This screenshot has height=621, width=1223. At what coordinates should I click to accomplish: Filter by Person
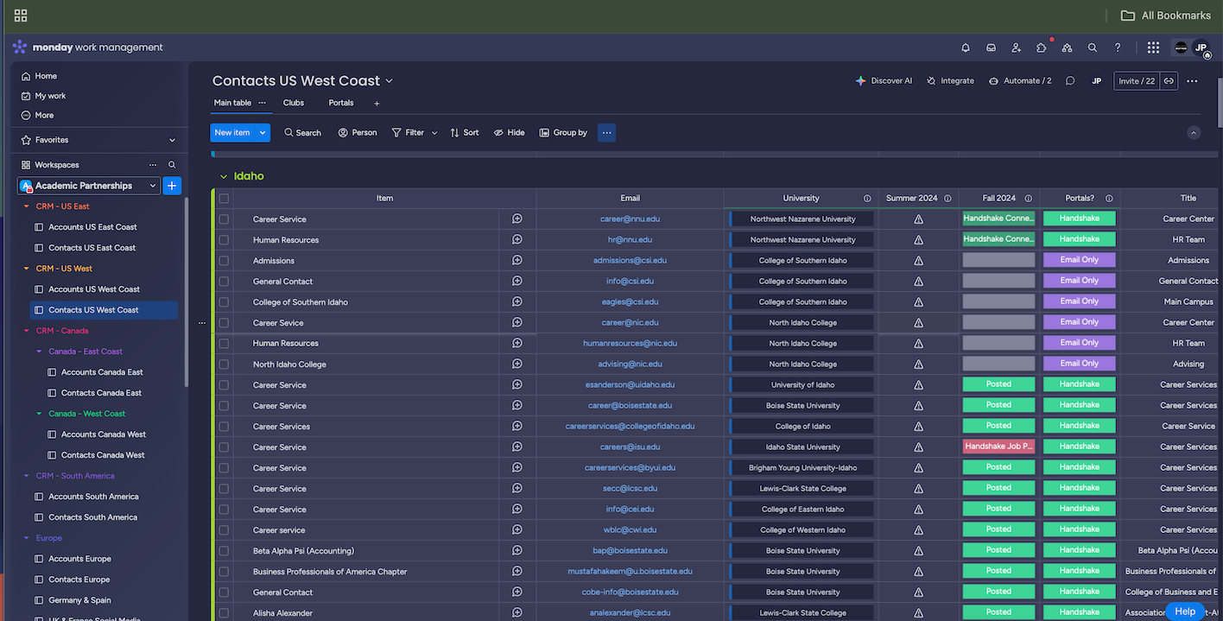coord(358,133)
